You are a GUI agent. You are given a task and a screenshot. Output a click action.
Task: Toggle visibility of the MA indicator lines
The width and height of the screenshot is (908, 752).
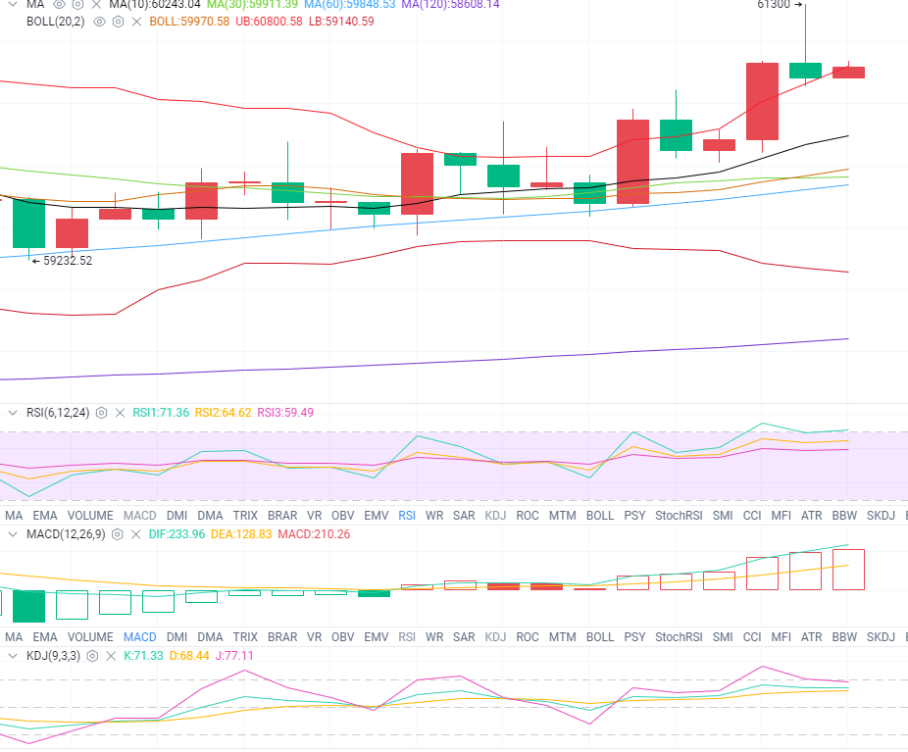click(x=59, y=4)
